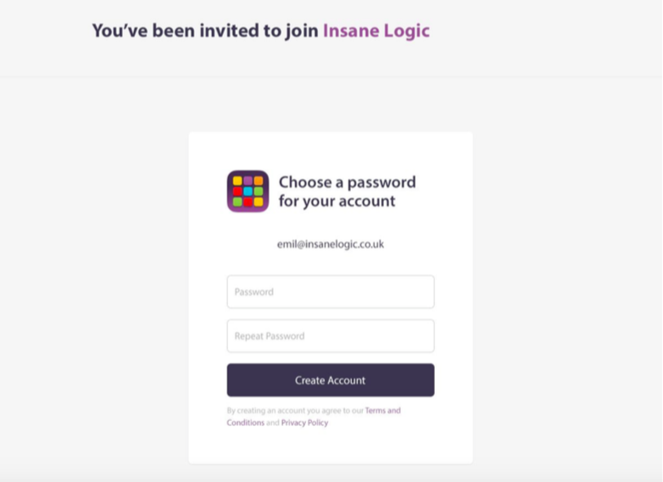This screenshot has width=663, height=482.
Task: Click the purple Insane Logic name in heading
Action: pos(376,31)
